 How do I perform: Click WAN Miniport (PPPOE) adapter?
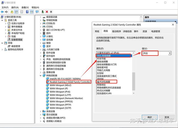pos(61,102)
